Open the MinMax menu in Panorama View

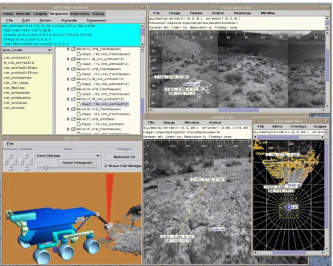pyautogui.click(x=268, y=13)
